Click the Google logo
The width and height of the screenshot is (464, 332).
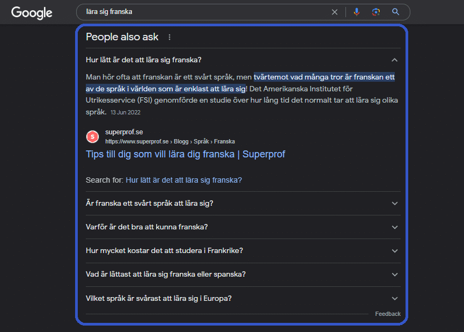pos(32,12)
